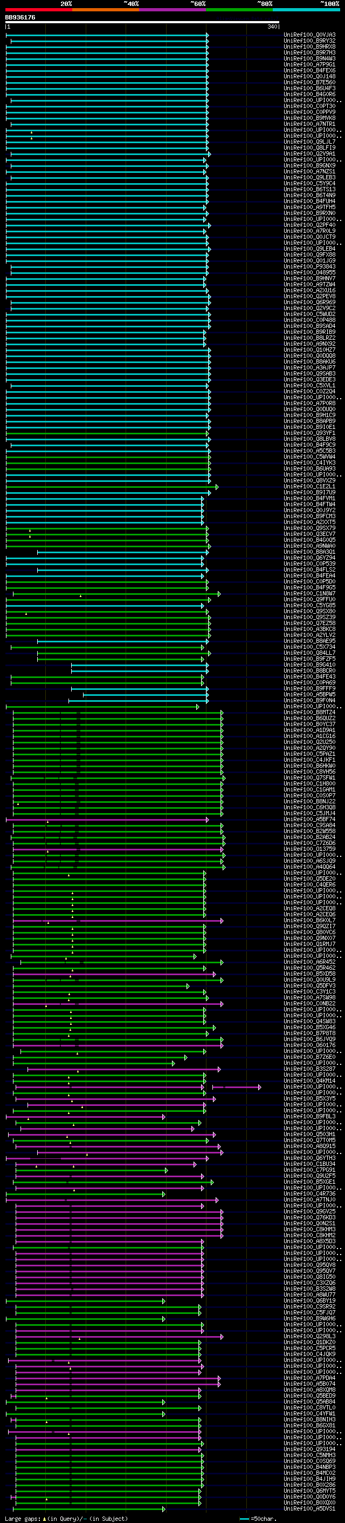This screenshot has height=1523, width=345.
Task: Click UniRef100_Q5DFV3 label
Action: click(x=309, y=985)
